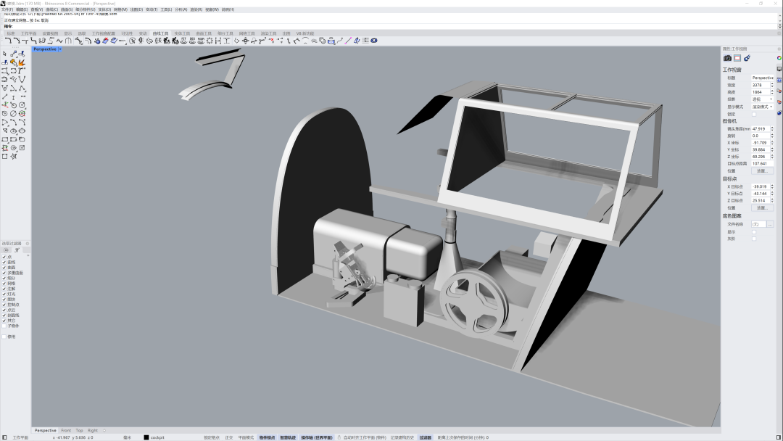Click the 放置 button under camera position
783x441 pixels.
[761, 171]
